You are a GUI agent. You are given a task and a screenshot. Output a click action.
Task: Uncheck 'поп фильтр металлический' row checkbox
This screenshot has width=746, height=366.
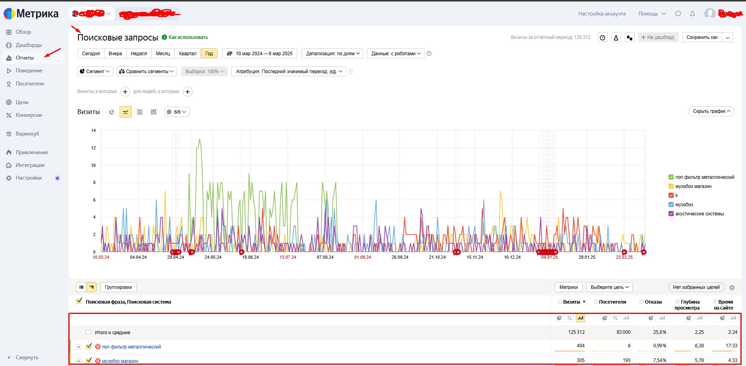89,346
